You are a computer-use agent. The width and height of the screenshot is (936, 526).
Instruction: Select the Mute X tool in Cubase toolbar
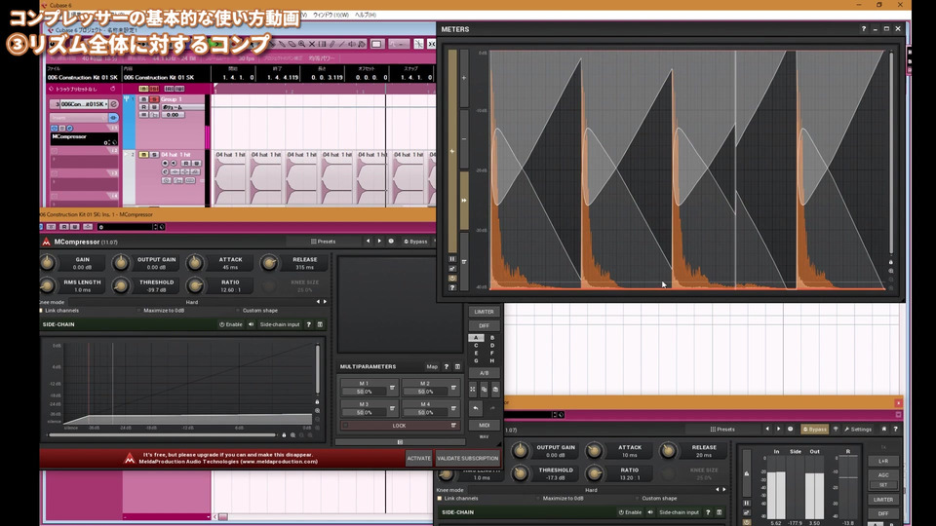click(x=312, y=44)
